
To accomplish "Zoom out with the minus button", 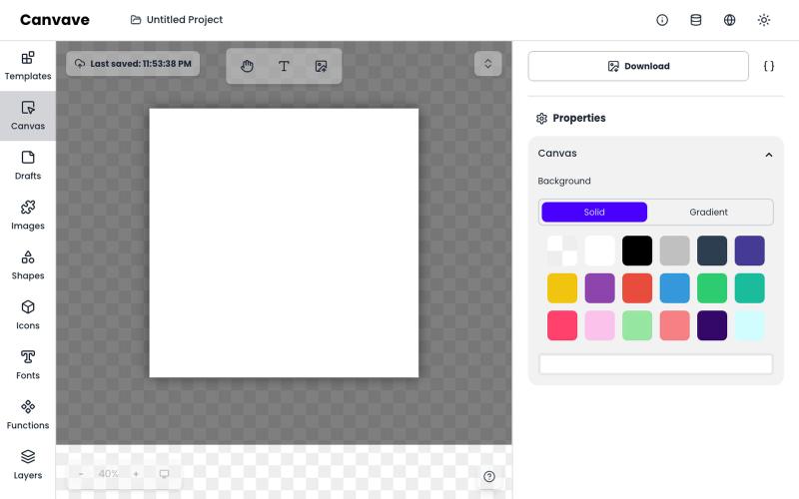I will pyautogui.click(x=81, y=474).
